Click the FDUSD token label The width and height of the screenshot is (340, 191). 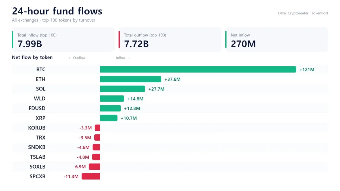coord(37,108)
